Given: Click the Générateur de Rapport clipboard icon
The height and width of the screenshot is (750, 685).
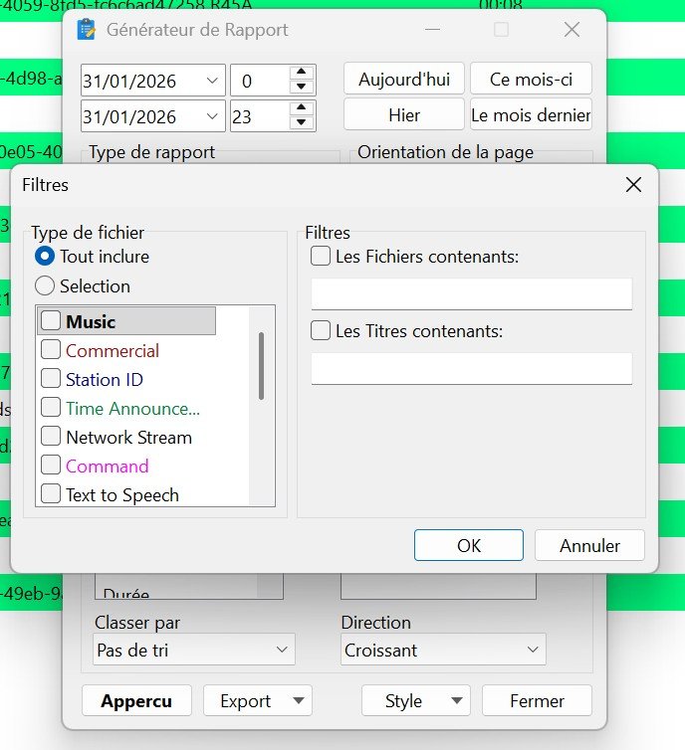Looking at the screenshot, I should pos(88,30).
